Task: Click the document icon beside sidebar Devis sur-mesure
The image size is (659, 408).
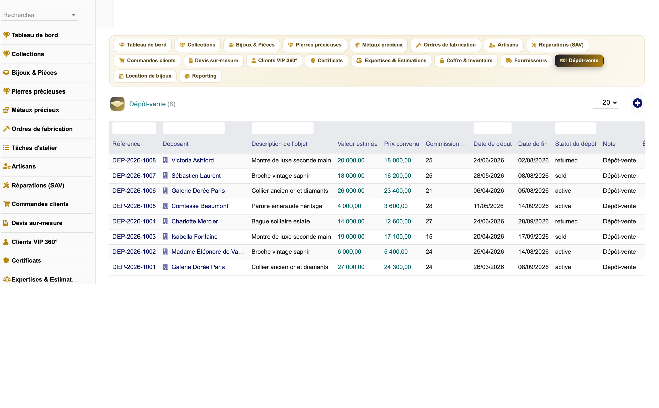Action: pyautogui.click(x=6, y=223)
